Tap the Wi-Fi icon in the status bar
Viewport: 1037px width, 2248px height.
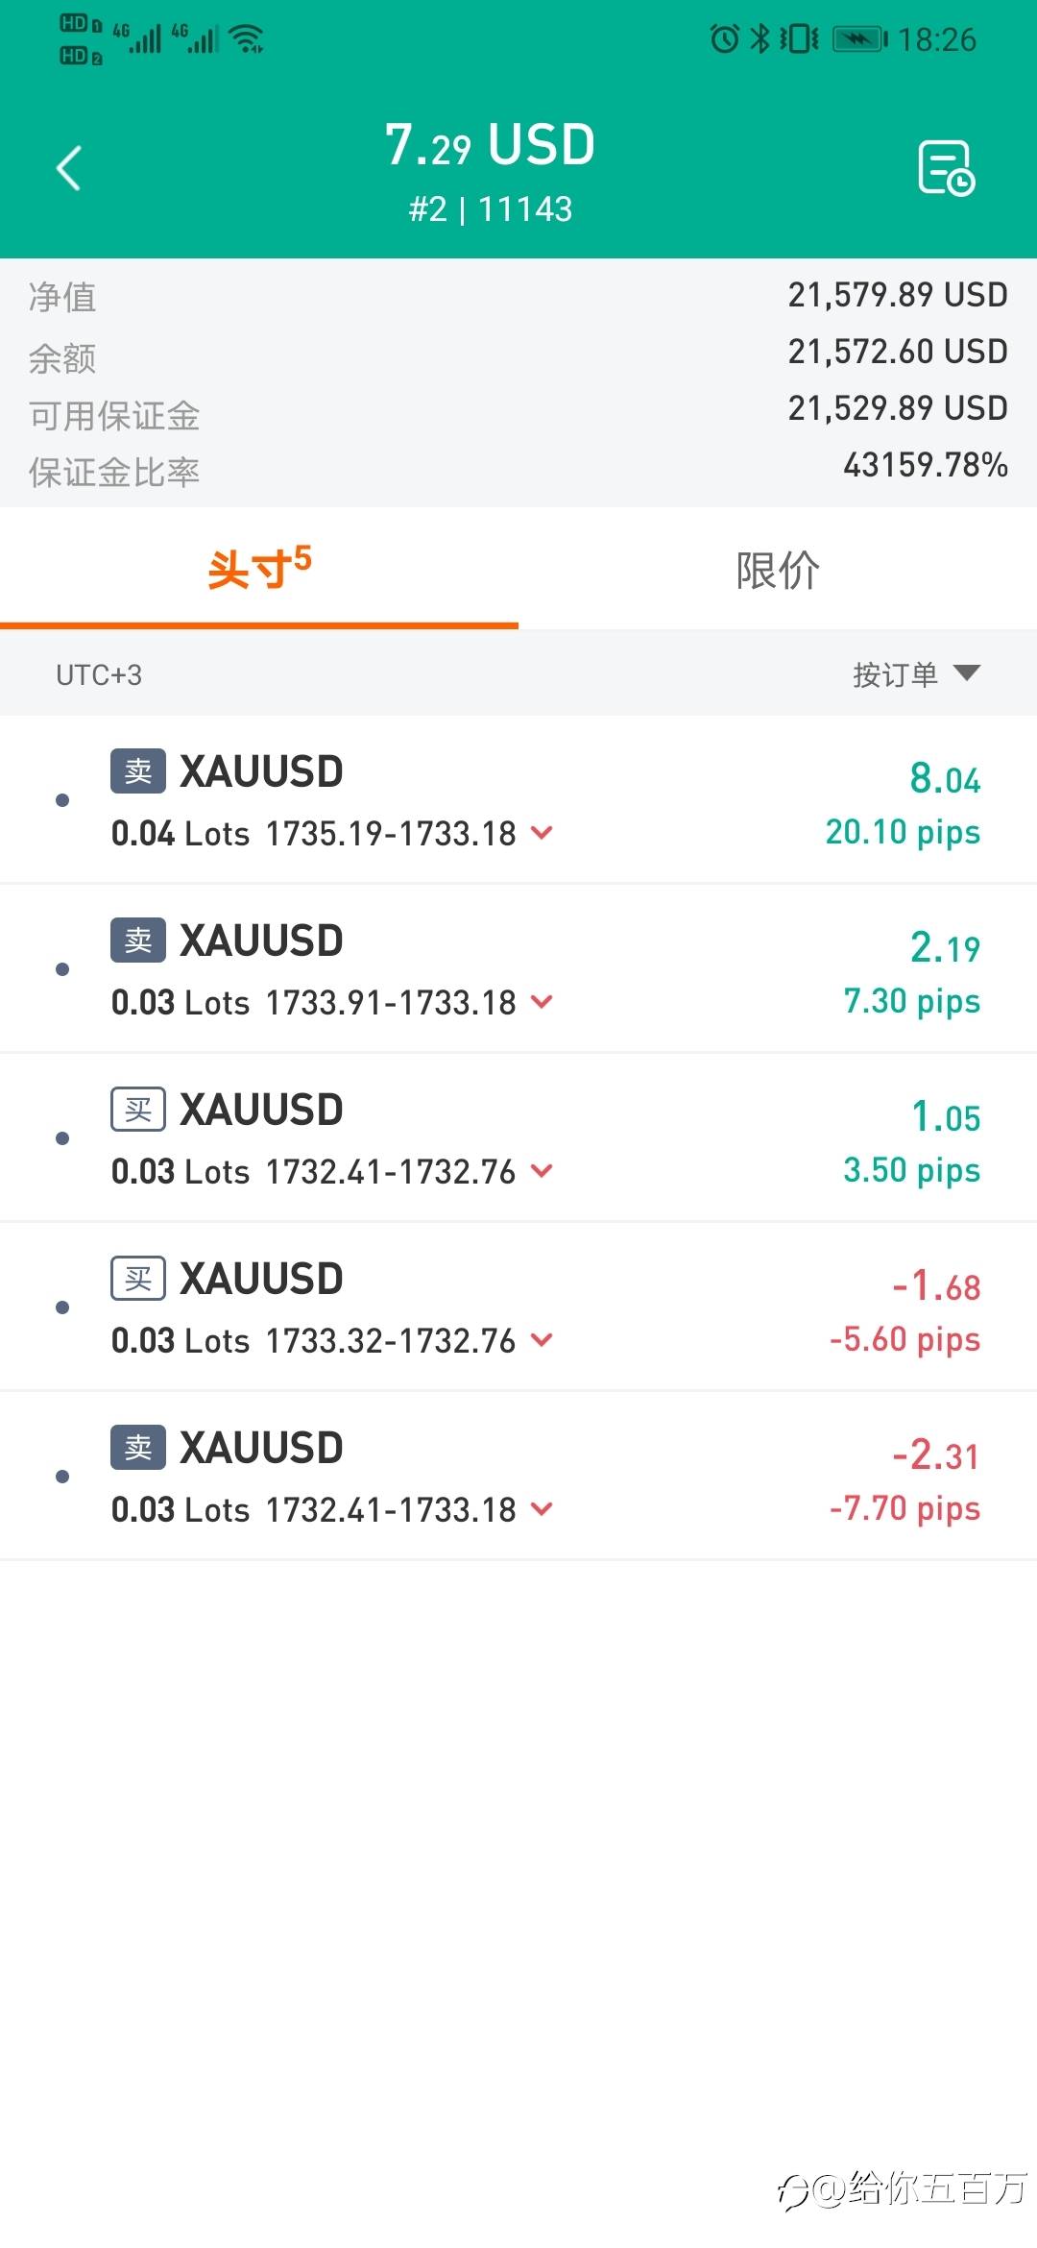[248, 39]
